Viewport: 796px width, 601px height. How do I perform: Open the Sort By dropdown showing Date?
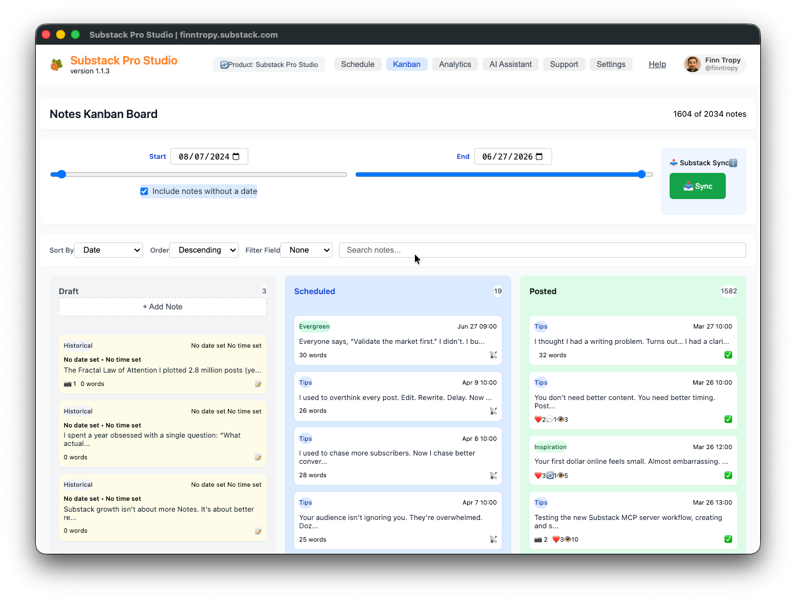pos(109,250)
